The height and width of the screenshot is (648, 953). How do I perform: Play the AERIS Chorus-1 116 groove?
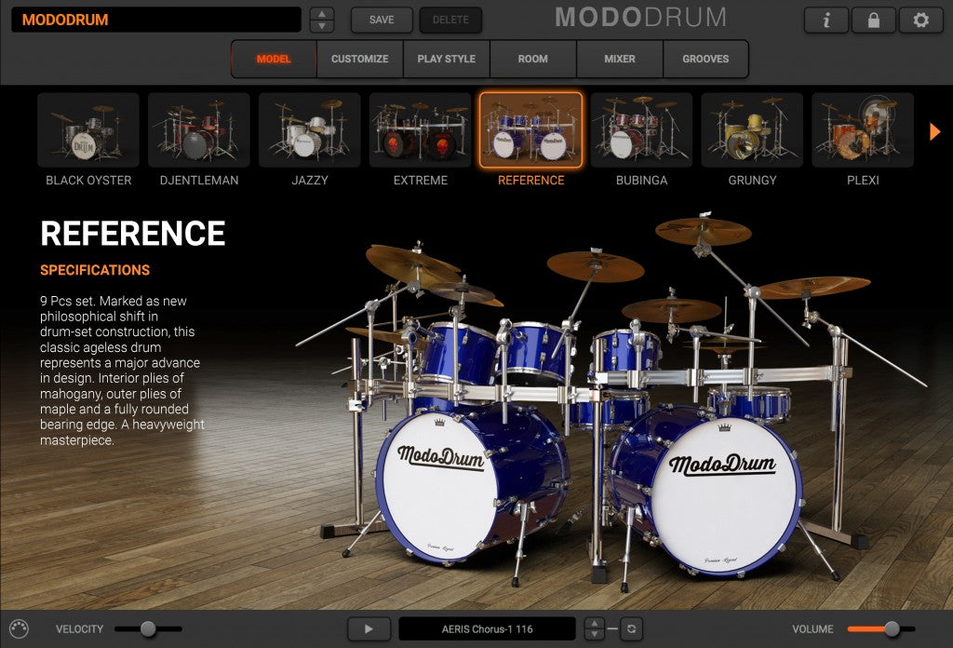tap(369, 628)
